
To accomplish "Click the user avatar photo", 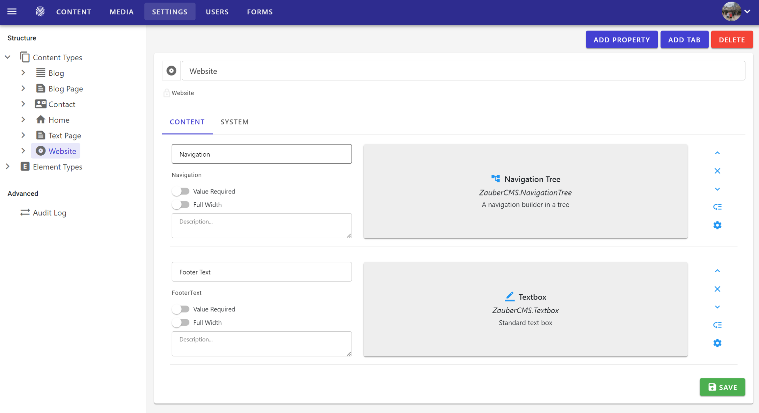I will pyautogui.click(x=731, y=11).
